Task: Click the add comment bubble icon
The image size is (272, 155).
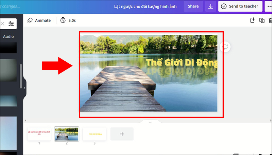Action: click(225, 47)
